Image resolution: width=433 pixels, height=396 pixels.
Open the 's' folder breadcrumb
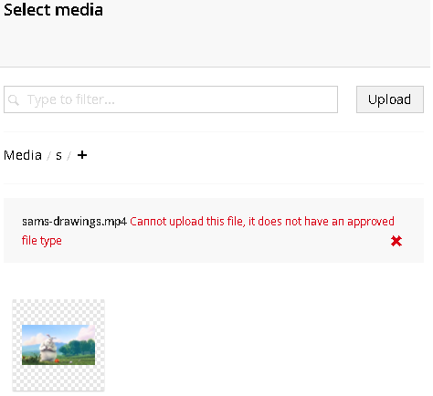pos(58,156)
